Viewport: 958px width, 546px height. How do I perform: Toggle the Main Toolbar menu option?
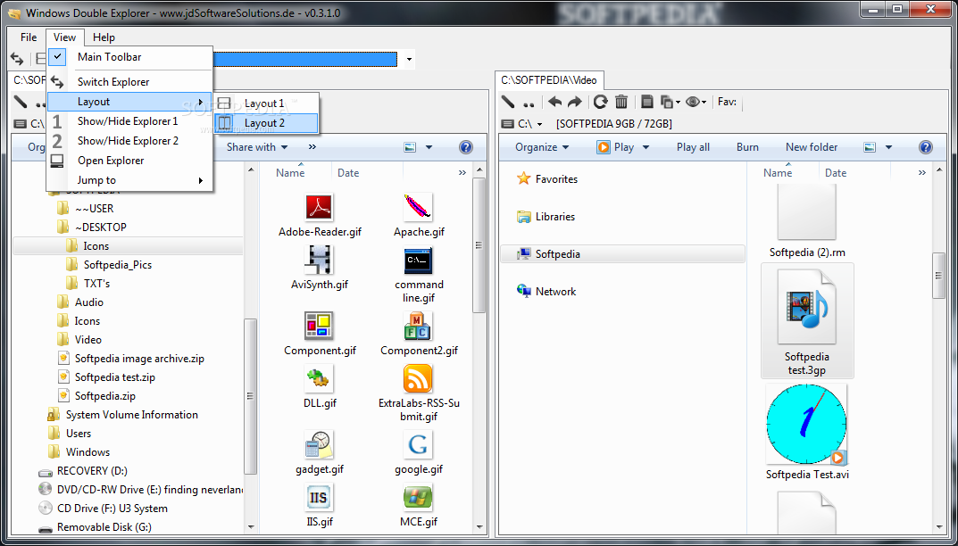click(x=129, y=57)
